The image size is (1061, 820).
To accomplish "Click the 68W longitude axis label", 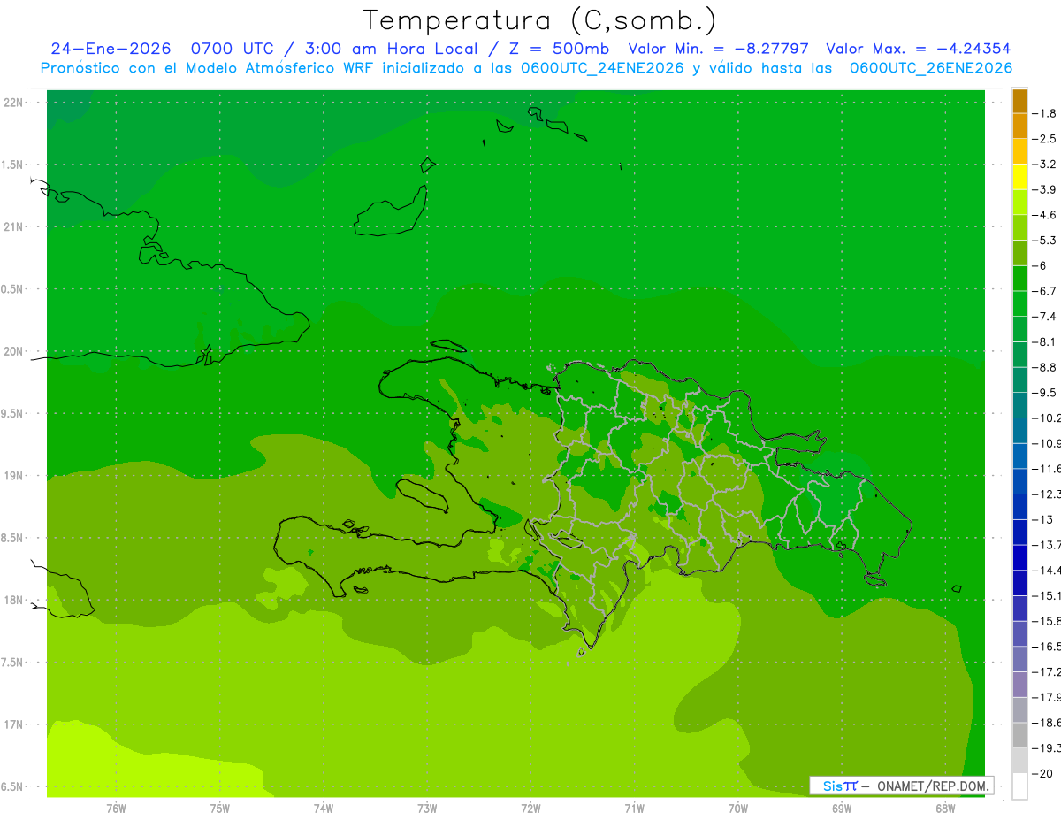I will pos(945,809).
